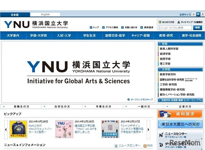Open 教育学研究科 graduate school link
Screen dimensions: 205x150
pyautogui.click(x=168, y=75)
